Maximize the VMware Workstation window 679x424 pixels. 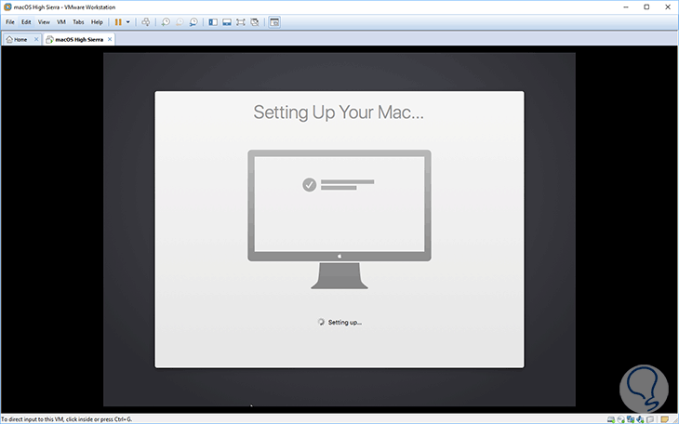646,7
